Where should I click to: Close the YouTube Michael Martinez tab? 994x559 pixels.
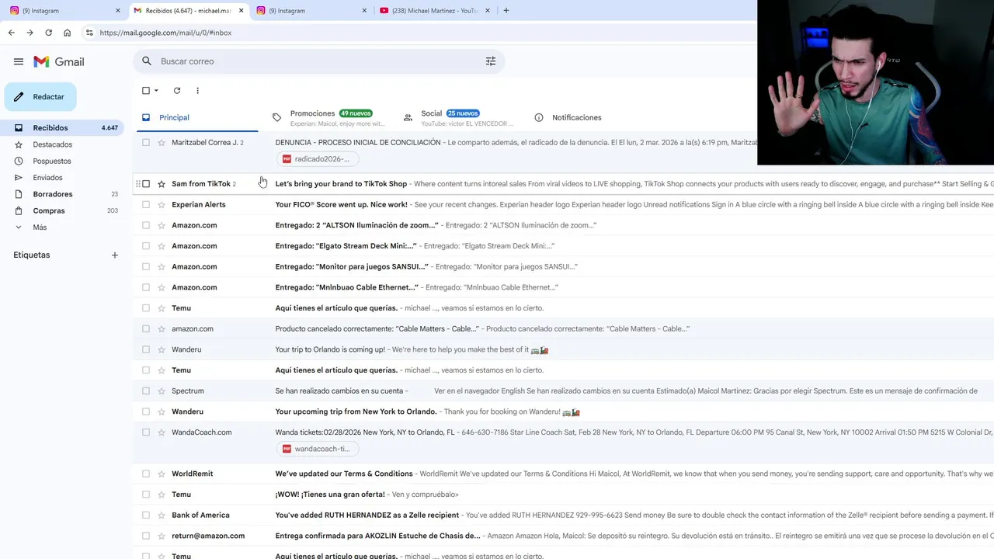click(488, 10)
